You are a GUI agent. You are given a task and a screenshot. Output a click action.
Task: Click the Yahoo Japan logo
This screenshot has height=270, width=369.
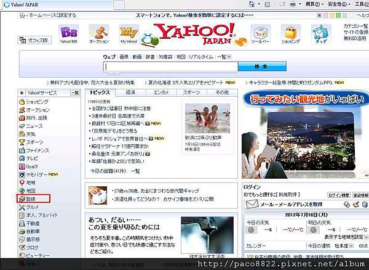pos(196,33)
